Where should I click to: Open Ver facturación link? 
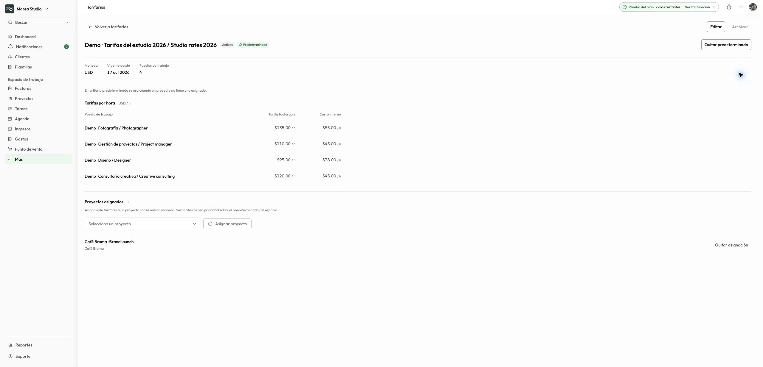point(700,7)
